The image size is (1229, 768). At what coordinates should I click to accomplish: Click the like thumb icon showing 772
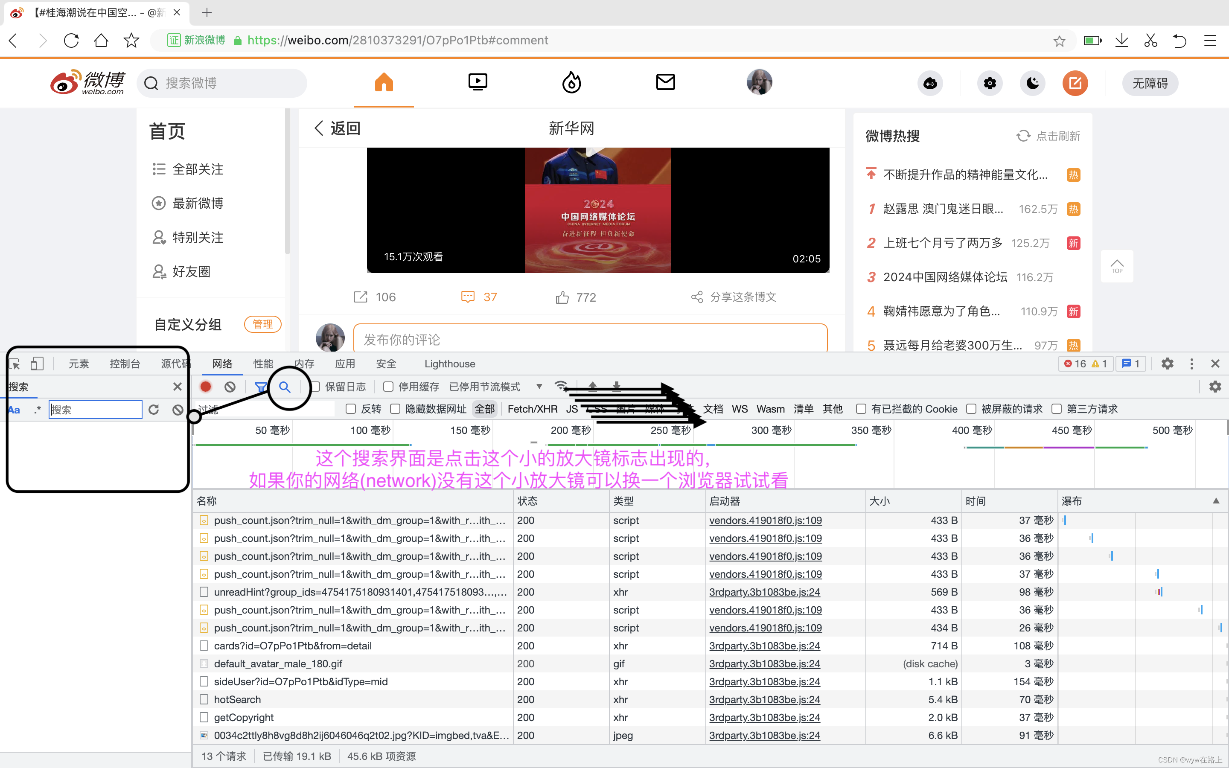[x=562, y=297]
